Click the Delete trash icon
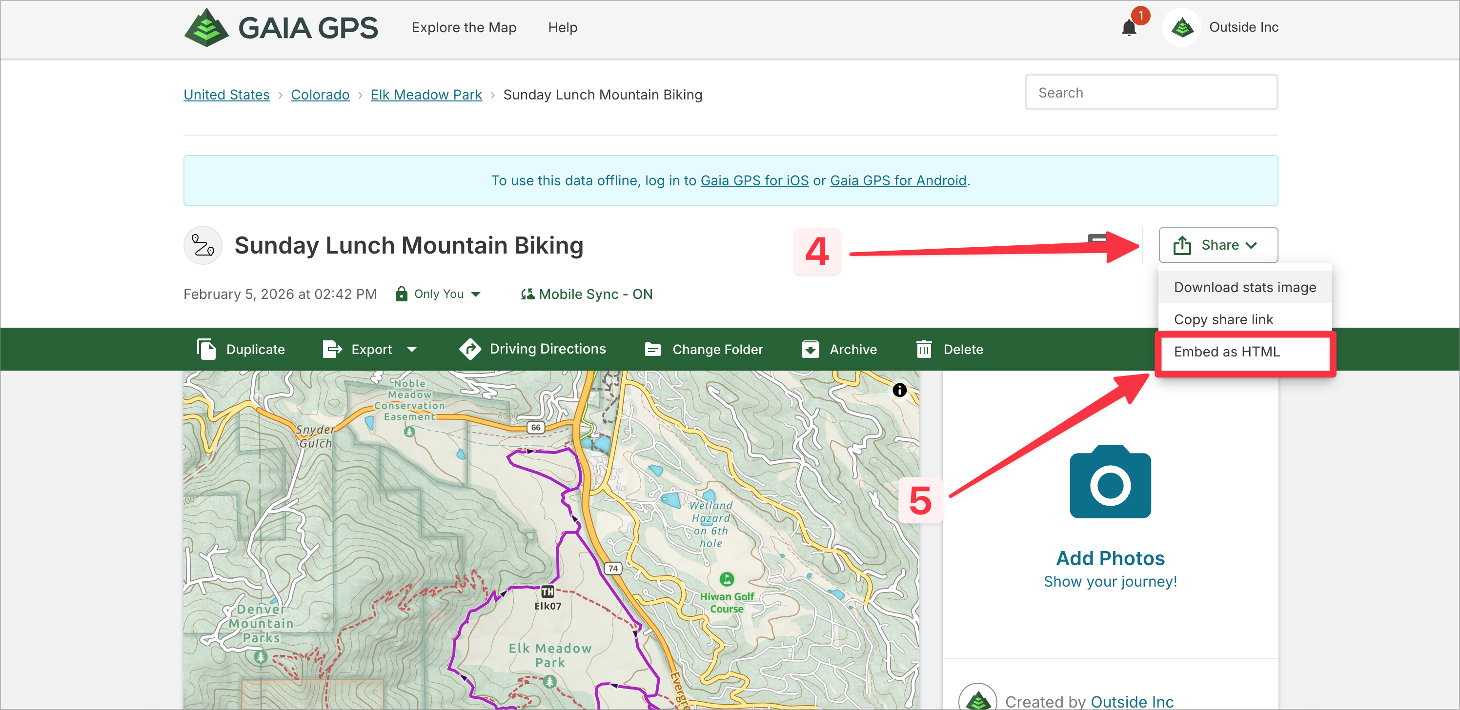The height and width of the screenshot is (710, 1460). tap(924, 349)
